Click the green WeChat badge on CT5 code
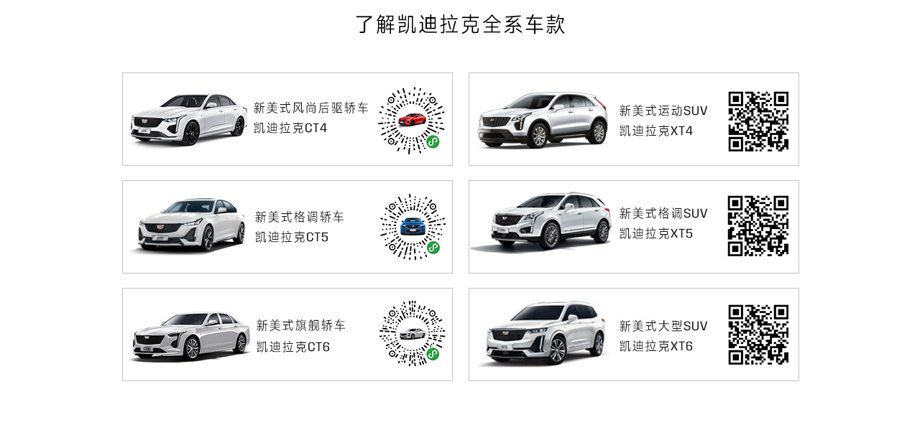This screenshot has width=920, height=435. [x=433, y=248]
